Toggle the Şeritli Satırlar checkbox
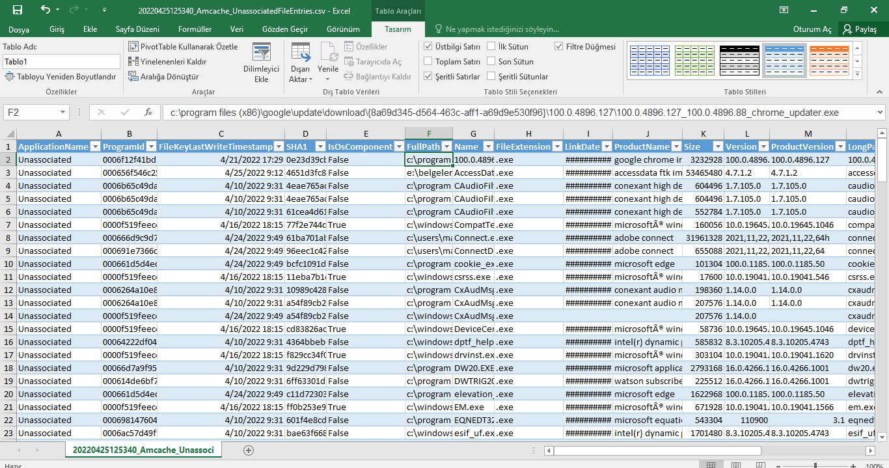This screenshot has height=468, width=889. pyautogui.click(x=428, y=77)
